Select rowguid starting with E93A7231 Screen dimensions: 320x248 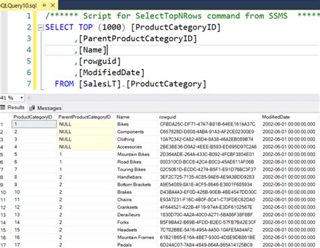[207, 199]
